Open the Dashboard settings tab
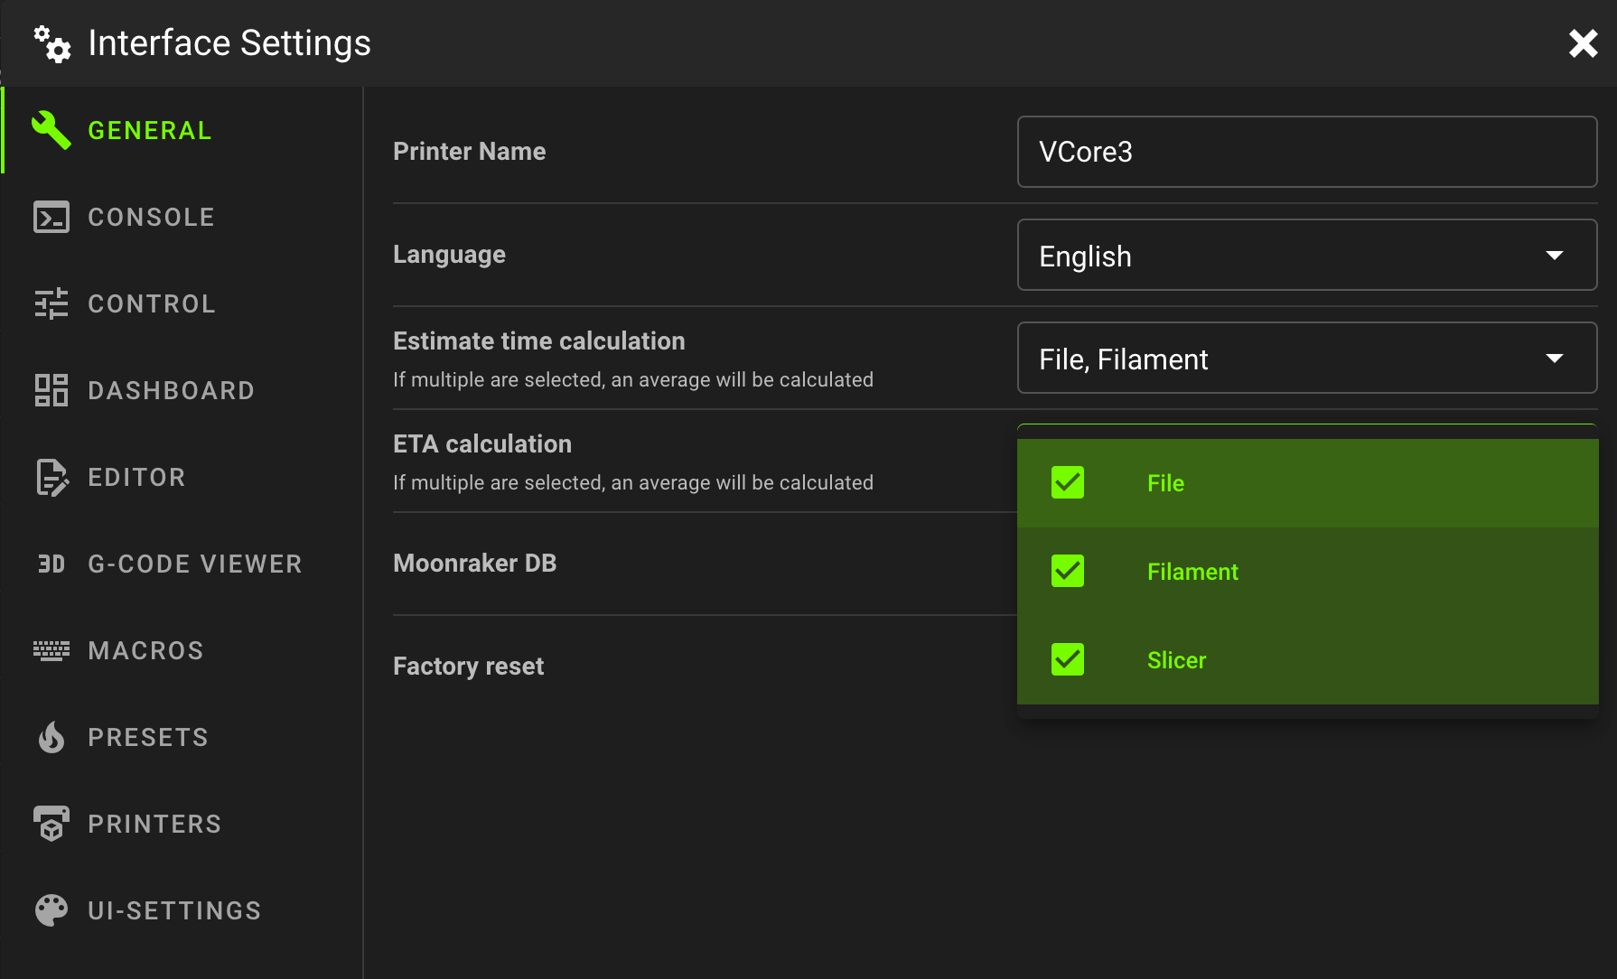The width and height of the screenshot is (1617, 979). pos(182,390)
